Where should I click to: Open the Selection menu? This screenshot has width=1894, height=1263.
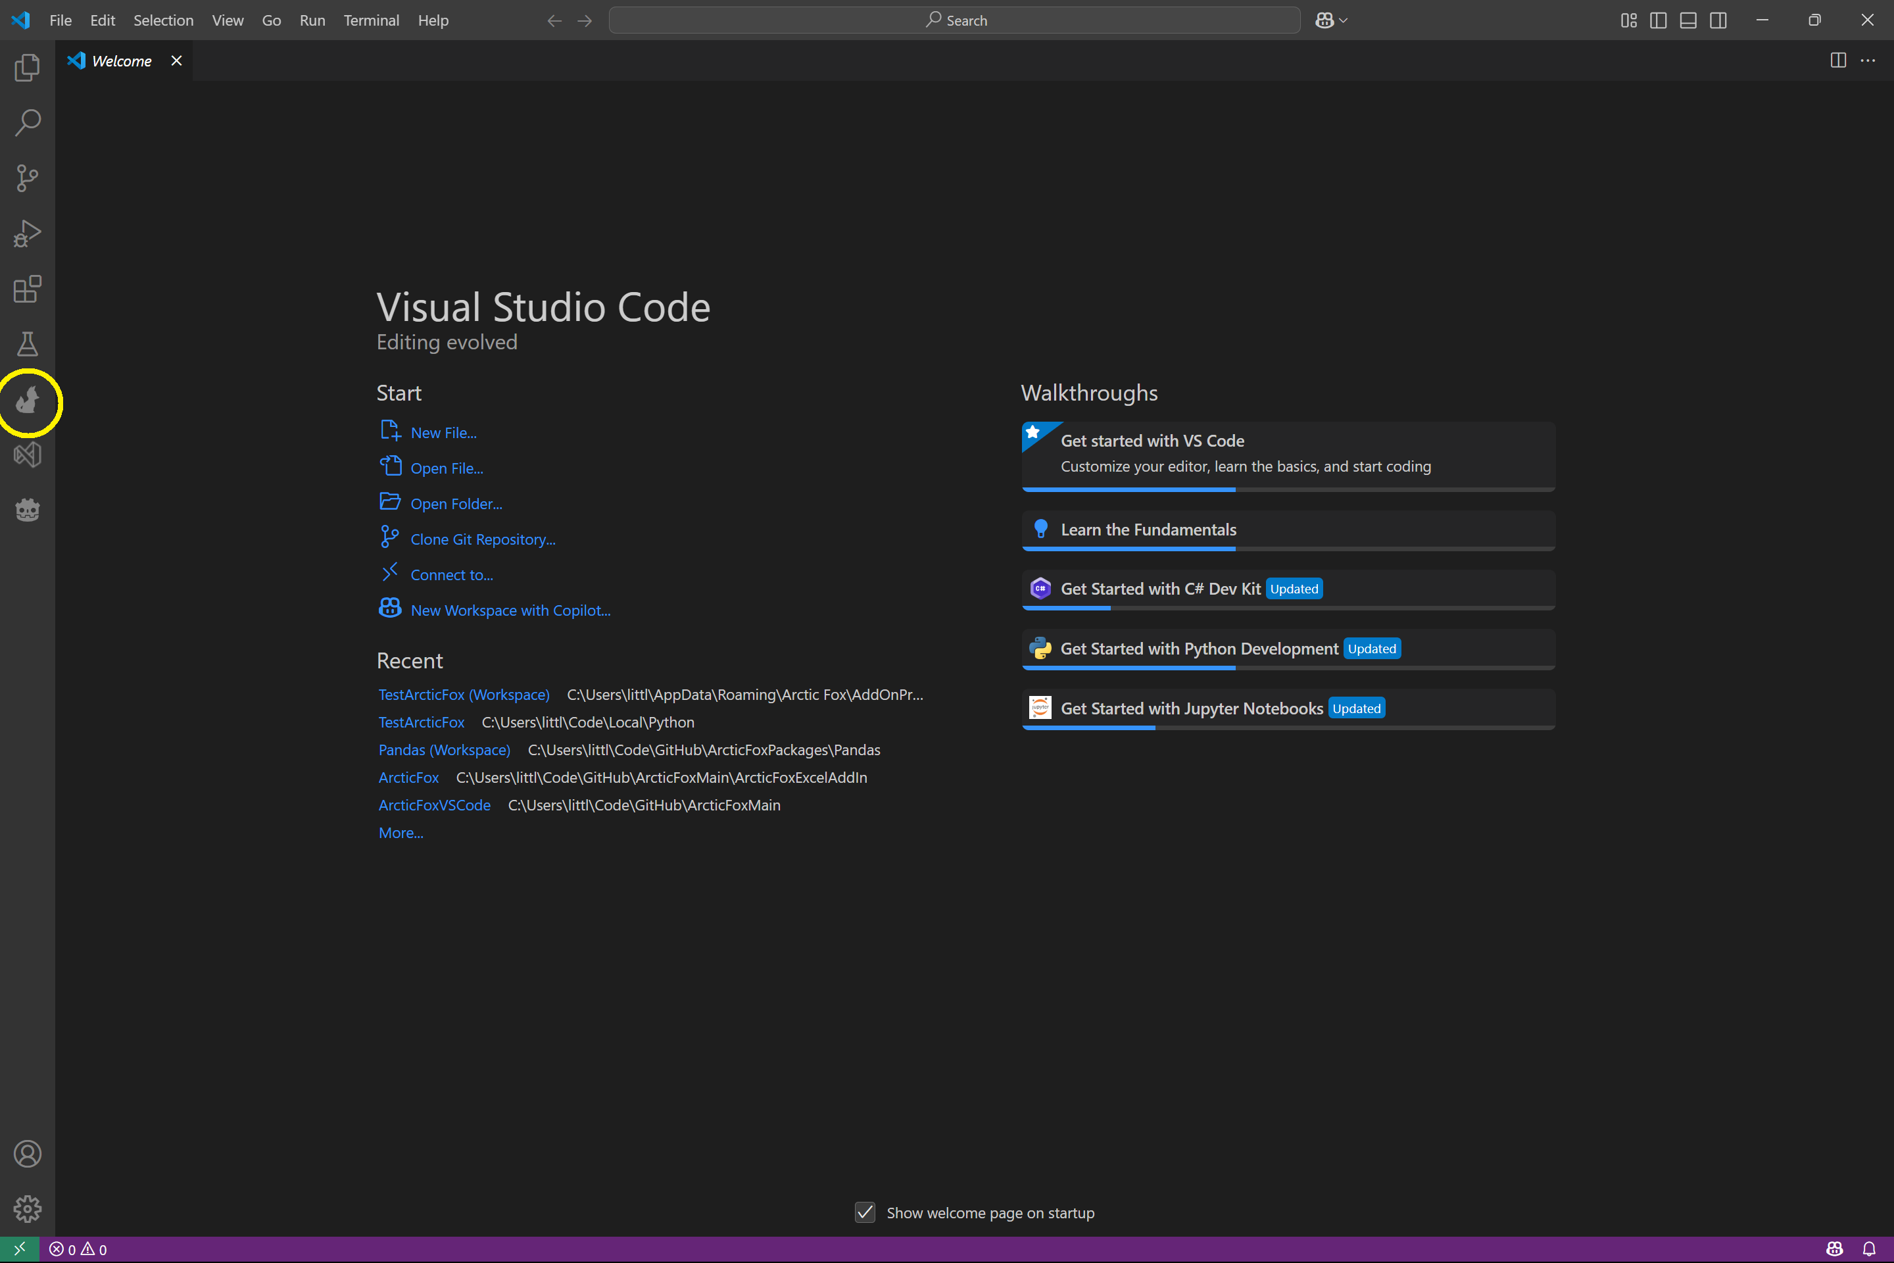click(x=164, y=20)
